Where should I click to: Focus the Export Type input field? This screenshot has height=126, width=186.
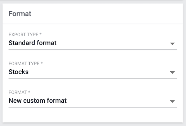tap(87, 43)
